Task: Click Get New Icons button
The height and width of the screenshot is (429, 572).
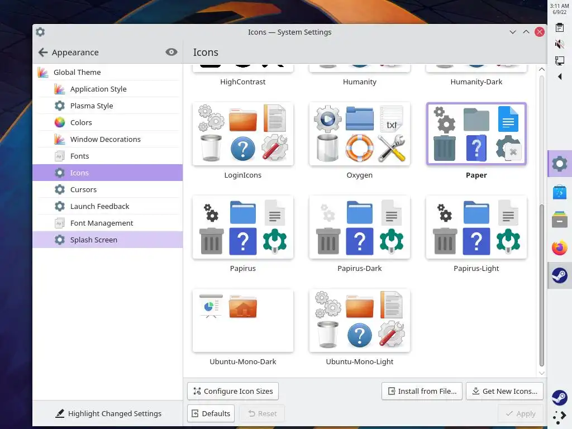Action: click(x=504, y=391)
